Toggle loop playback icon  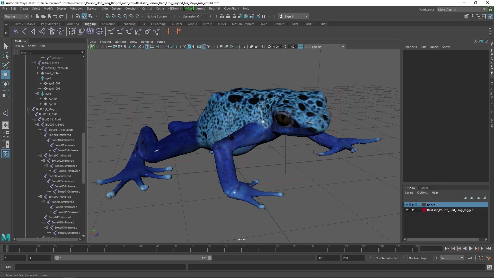click(x=470, y=258)
